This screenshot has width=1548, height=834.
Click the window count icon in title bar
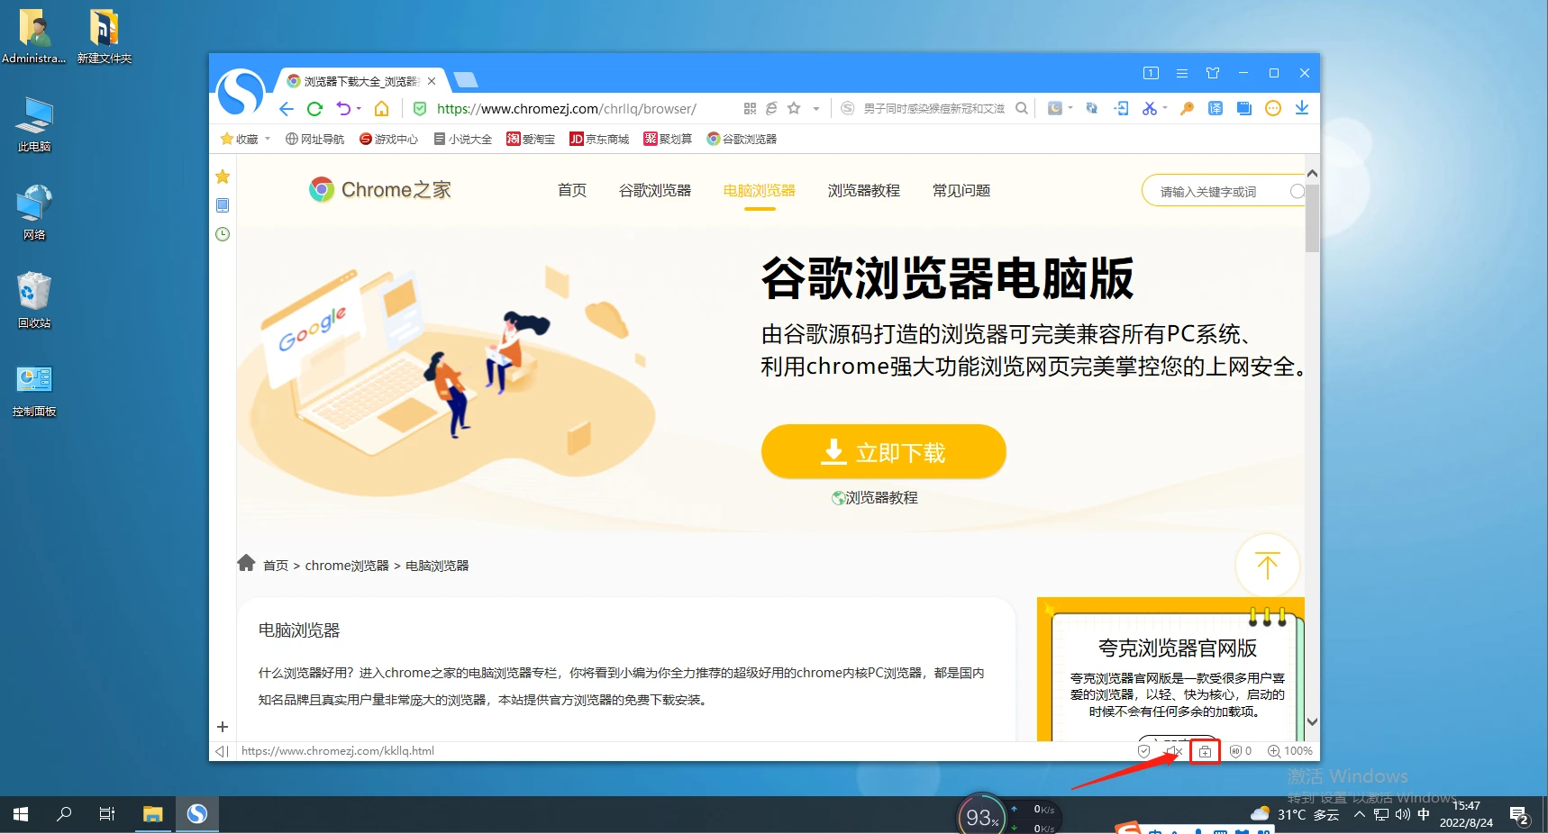[1151, 73]
